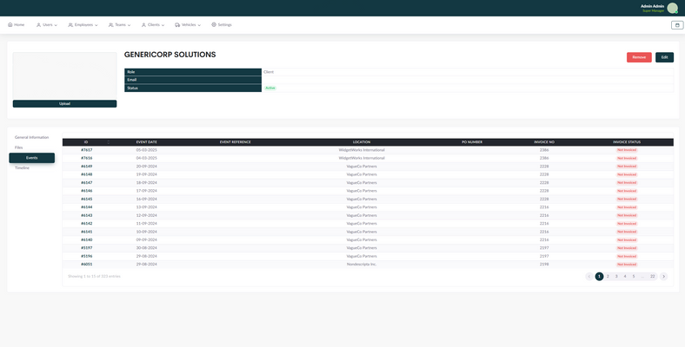Go to pagination page 3
The width and height of the screenshot is (685, 347).
pos(616,277)
